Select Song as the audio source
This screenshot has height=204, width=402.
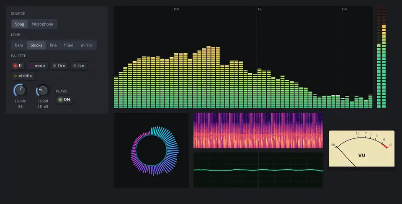click(x=20, y=24)
